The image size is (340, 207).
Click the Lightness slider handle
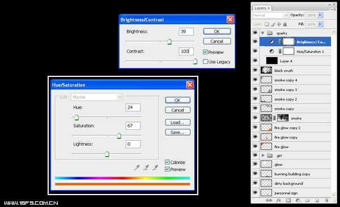[x=107, y=154]
